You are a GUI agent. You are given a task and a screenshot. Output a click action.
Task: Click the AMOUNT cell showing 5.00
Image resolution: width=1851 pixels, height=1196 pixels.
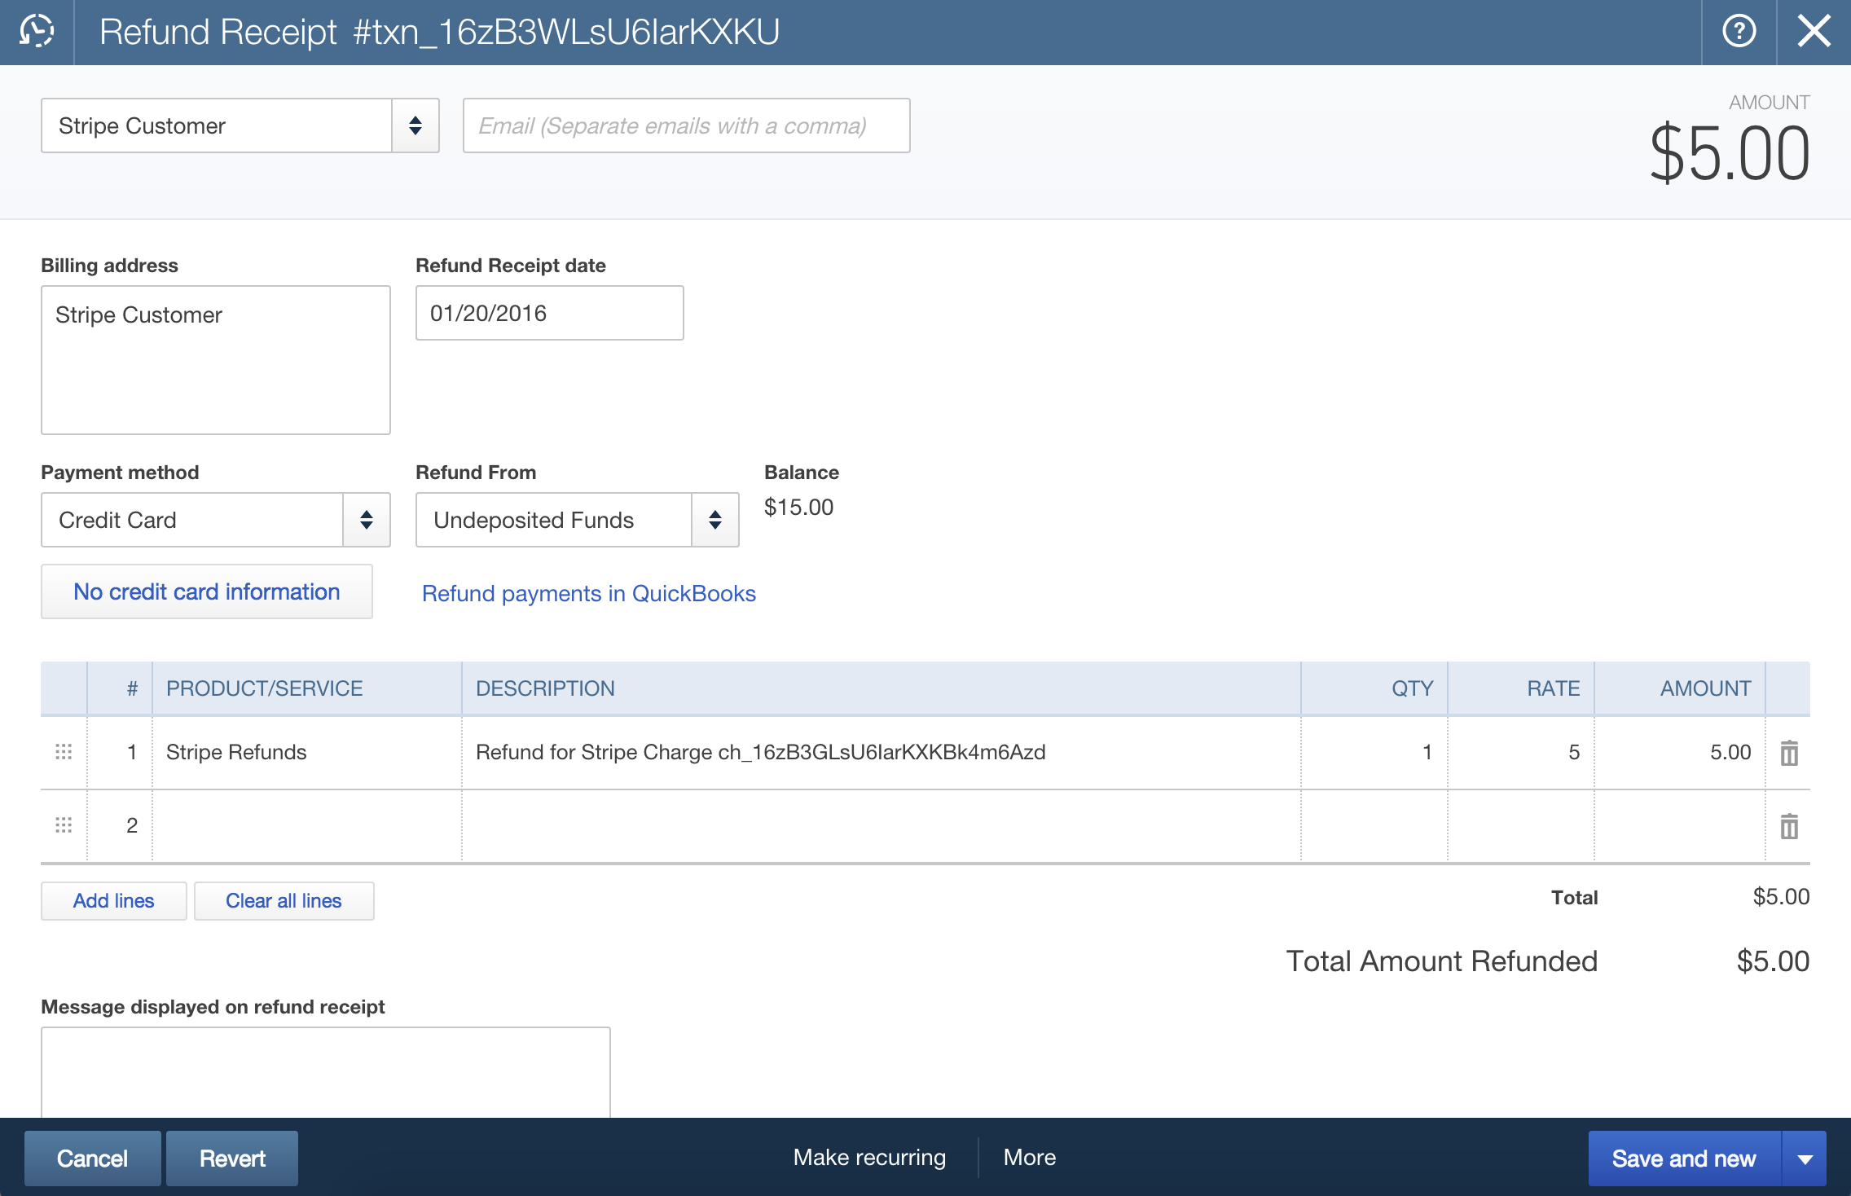tap(1680, 752)
